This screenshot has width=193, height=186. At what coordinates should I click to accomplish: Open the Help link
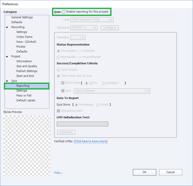[58, 173]
